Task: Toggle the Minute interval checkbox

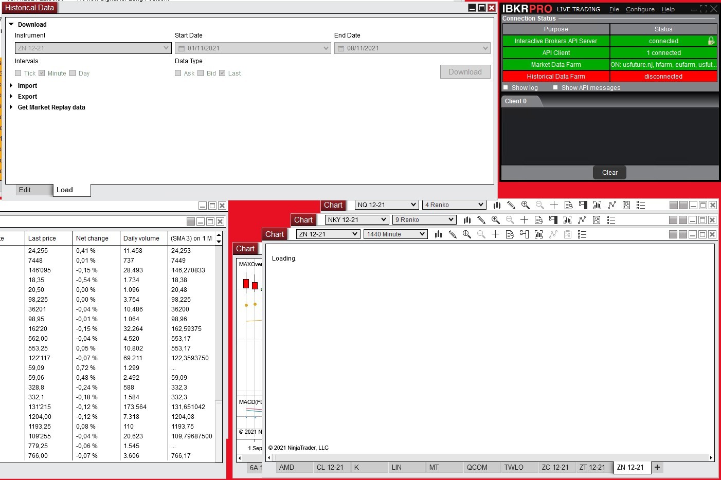Action: pos(42,73)
